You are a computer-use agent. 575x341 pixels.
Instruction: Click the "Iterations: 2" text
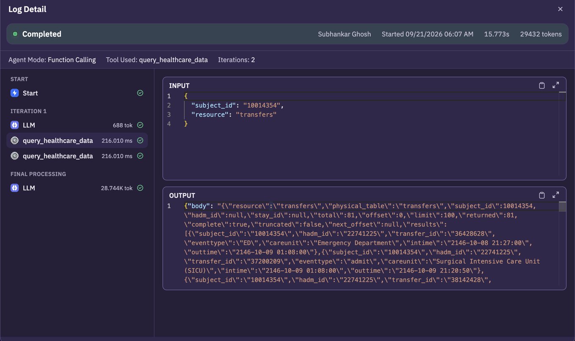[236, 60]
